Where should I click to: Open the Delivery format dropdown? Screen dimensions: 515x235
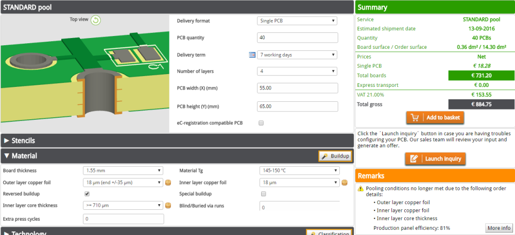[297, 21]
